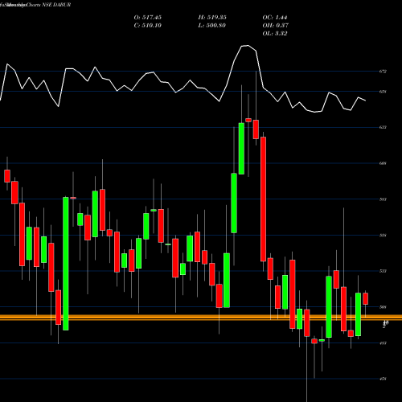This screenshot has height=402, width=402.
Task: Click the 608 price axis label
Action: 383,163
